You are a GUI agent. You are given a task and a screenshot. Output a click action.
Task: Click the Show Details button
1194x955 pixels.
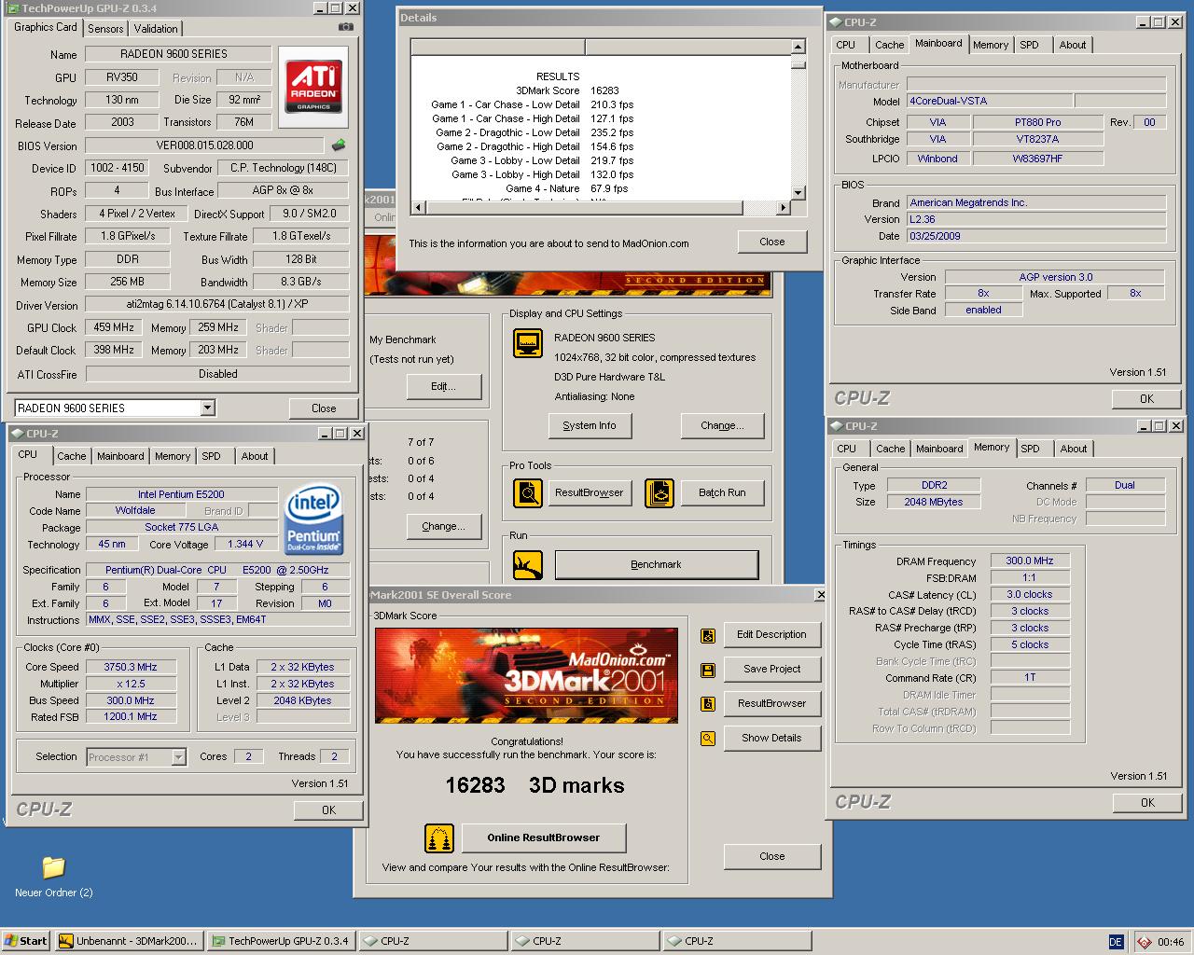[x=771, y=738]
